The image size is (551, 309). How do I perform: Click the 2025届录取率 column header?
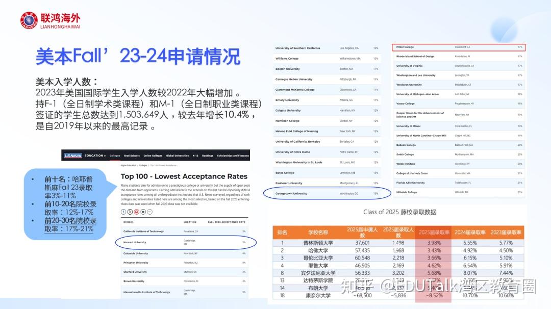(x=434, y=232)
